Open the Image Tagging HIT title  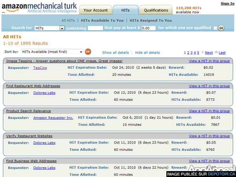(x=64, y=61)
